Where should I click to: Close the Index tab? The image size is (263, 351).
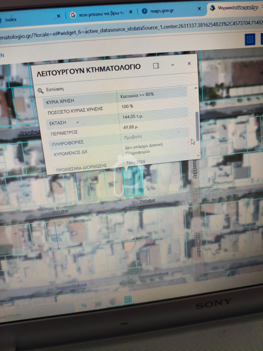58,16
